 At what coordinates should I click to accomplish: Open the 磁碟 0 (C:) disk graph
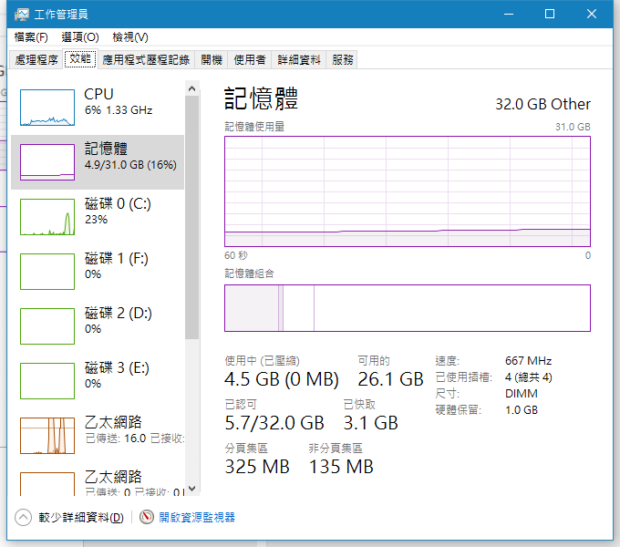click(47, 217)
